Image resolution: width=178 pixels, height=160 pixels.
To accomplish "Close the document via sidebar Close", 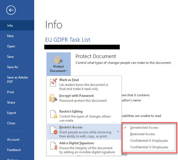I will click(17, 123).
